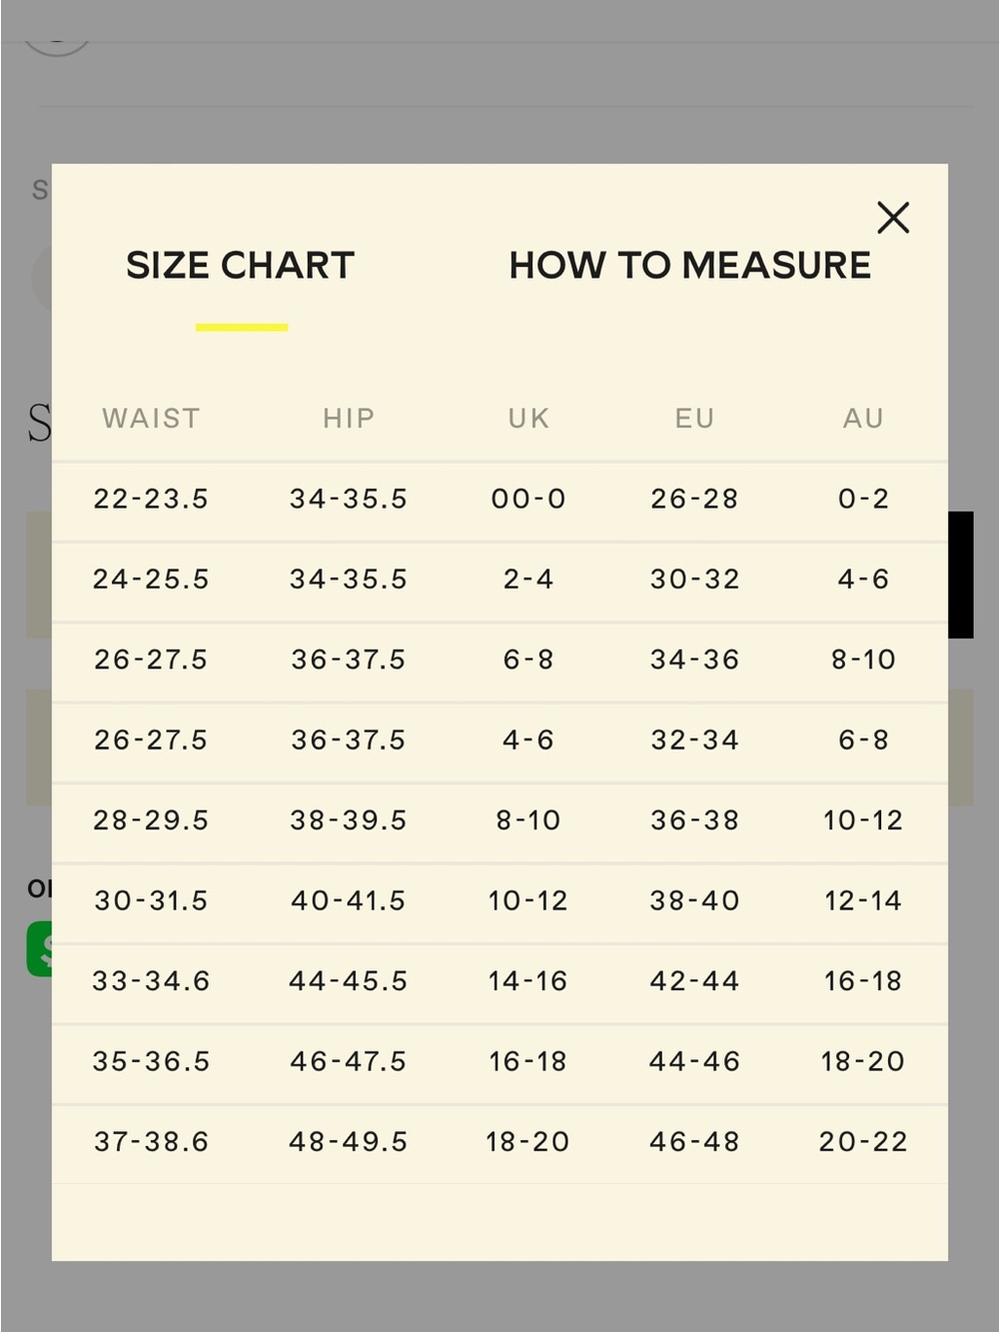Click EU size 30-32 cell

pos(694,579)
